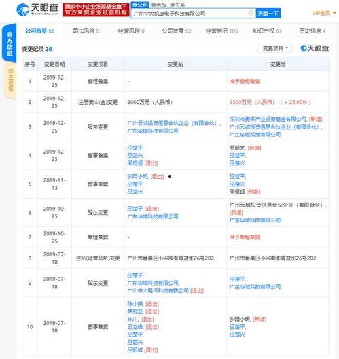
Task: Switch to the 司法风险 tab
Action: click(86, 31)
